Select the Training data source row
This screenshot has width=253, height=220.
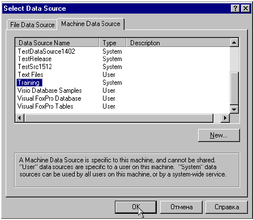(29, 83)
